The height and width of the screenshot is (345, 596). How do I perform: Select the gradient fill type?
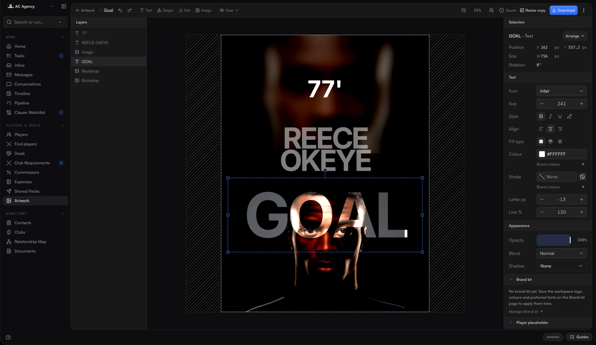[550, 142]
